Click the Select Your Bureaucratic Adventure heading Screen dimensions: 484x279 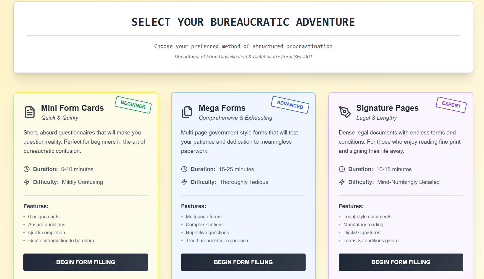[243, 22]
